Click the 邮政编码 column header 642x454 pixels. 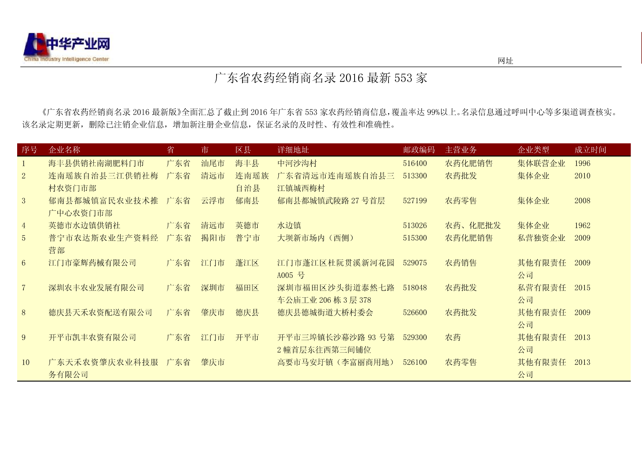point(419,150)
